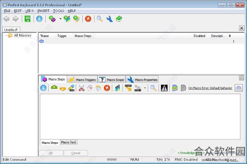Click the pen CMD edit command icon
This screenshot has width=247, height=164.
[x=71, y=88]
